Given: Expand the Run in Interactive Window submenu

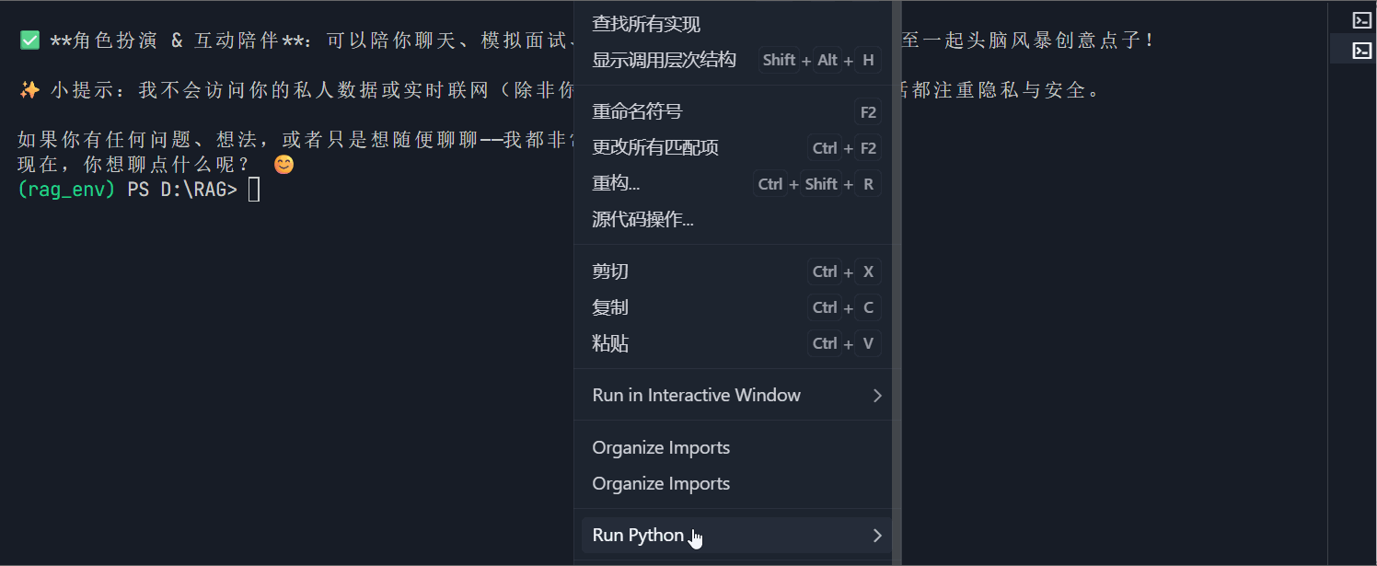Looking at the screenshot, I should 696,395.
